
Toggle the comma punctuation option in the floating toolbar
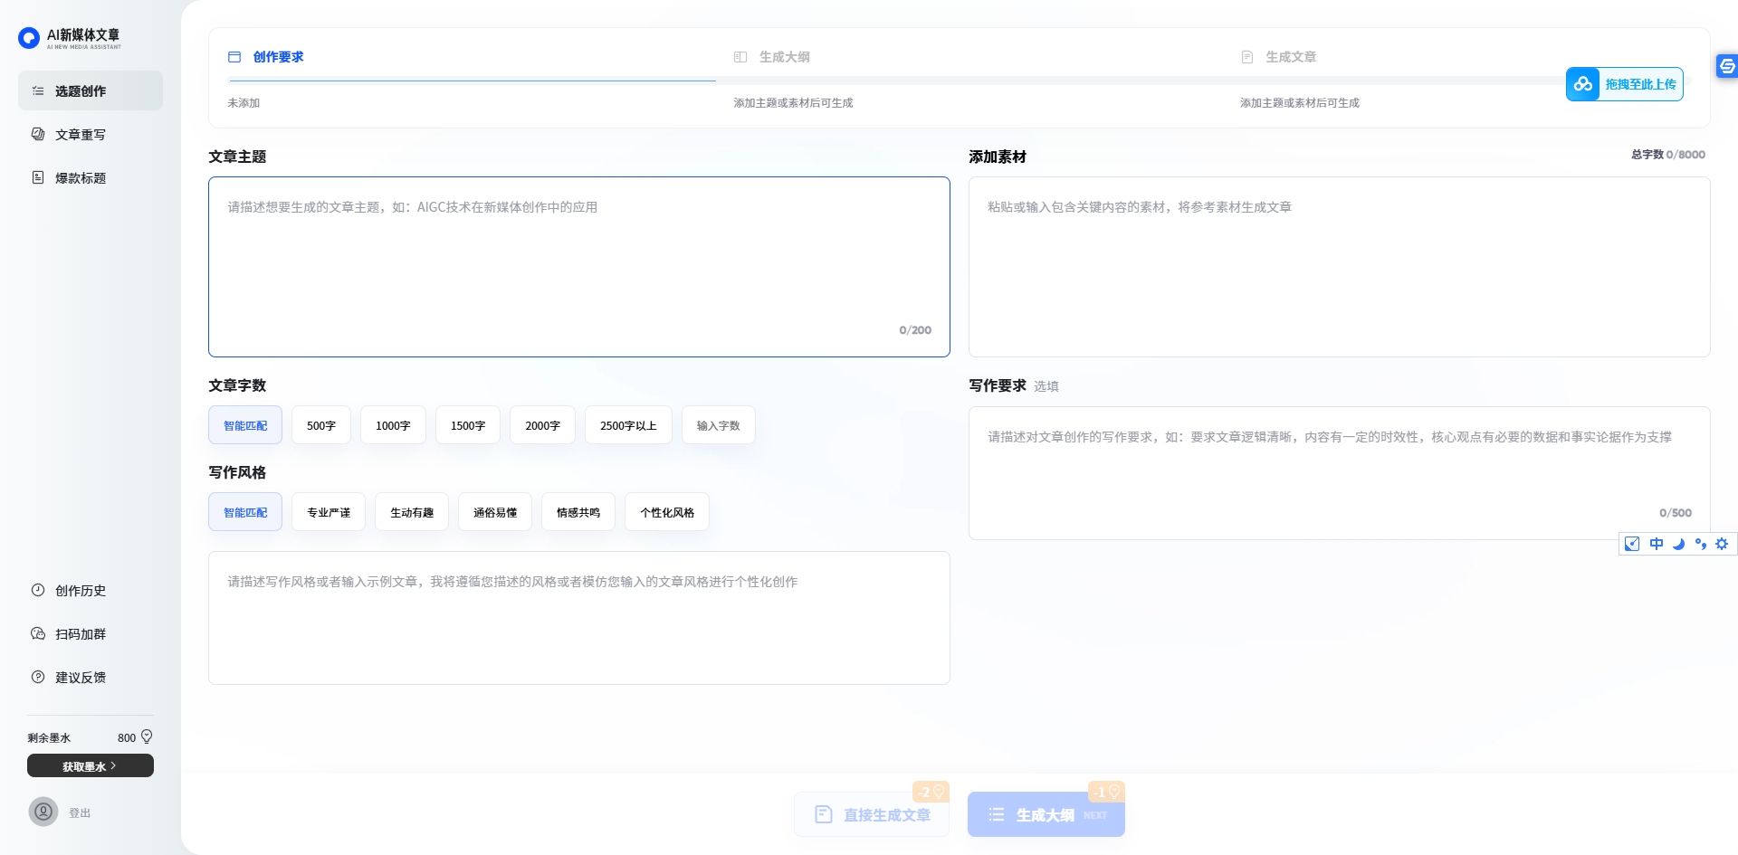pyautogui.click(x=1702, y=544)
